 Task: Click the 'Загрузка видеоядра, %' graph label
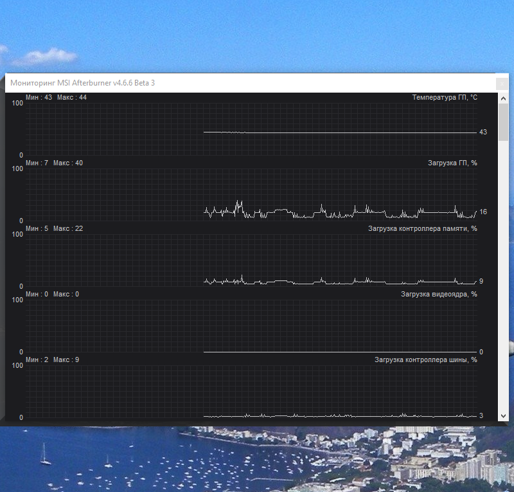point(439,295)
